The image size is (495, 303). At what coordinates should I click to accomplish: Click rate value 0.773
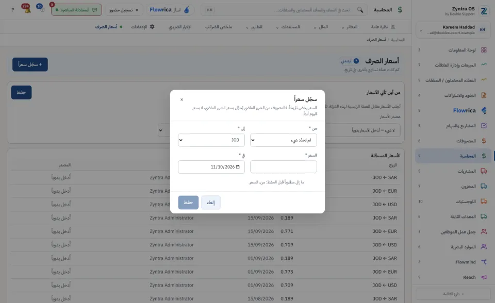coord(287,272)
